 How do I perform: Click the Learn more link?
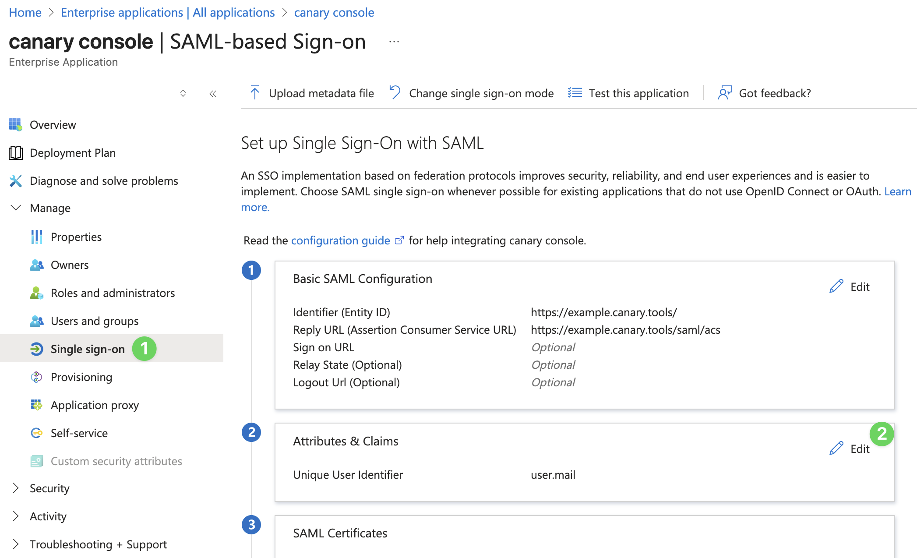tap(898, 191)
